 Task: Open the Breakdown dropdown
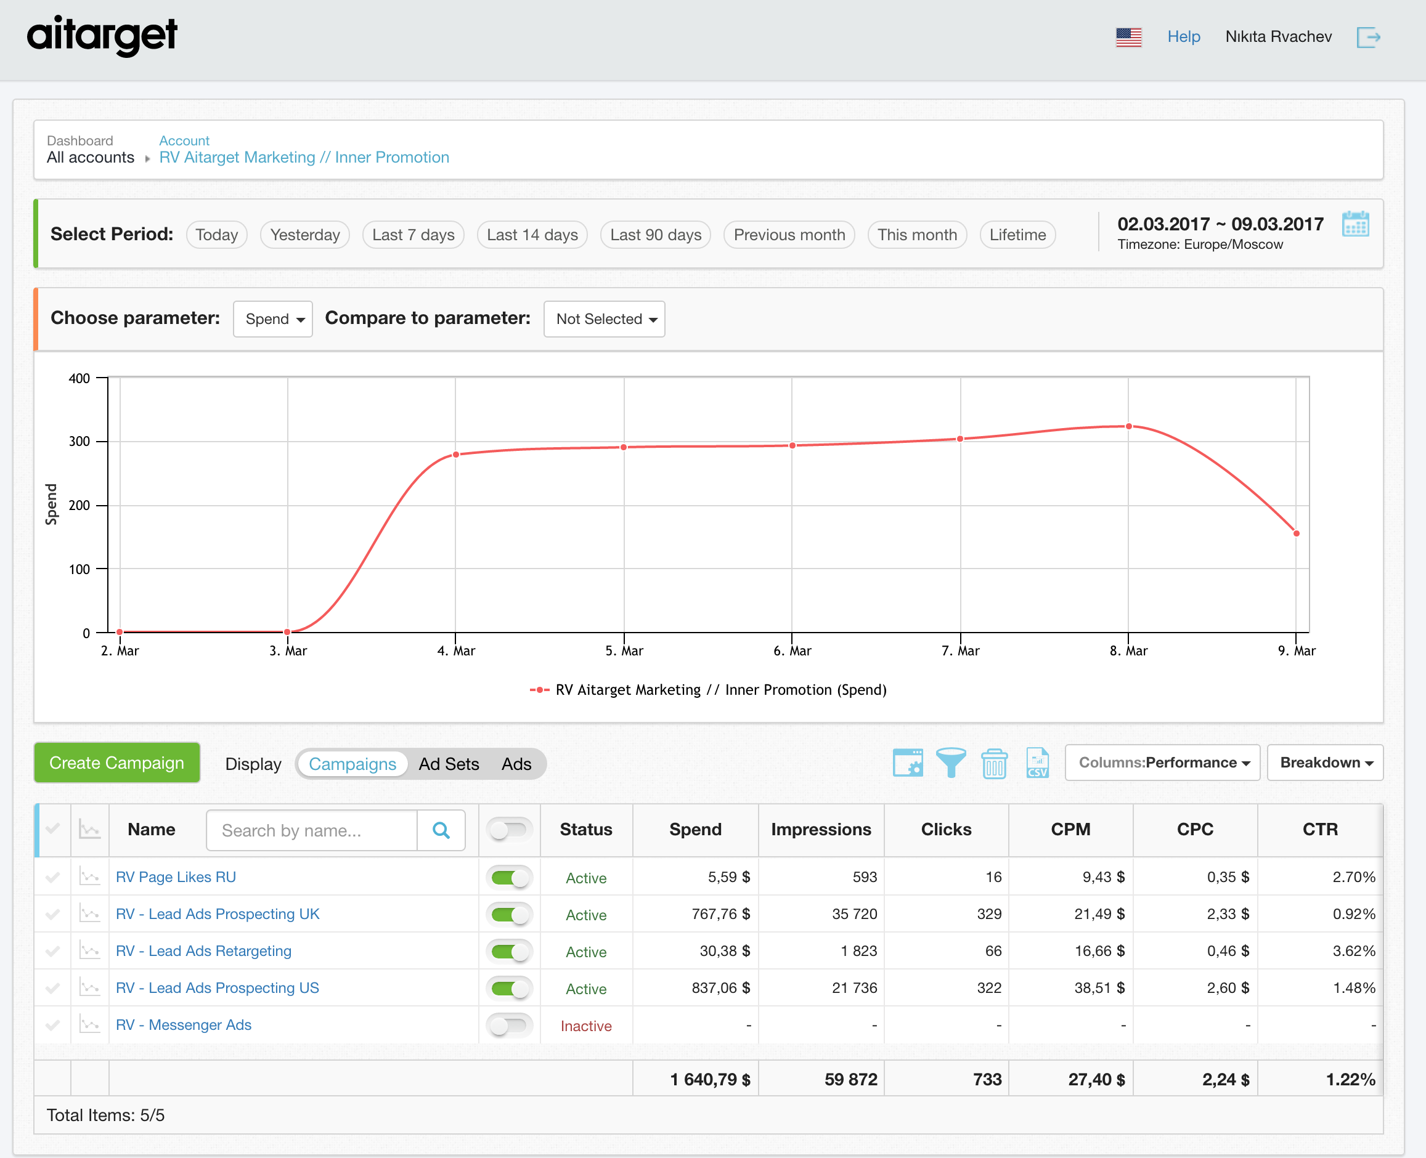click(x=1325, y=763)
